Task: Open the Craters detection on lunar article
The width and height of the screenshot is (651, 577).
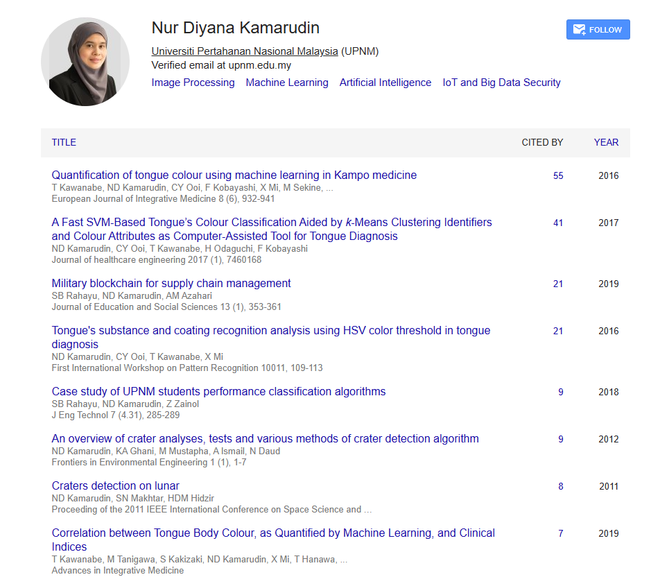Action: tap(115, 485)
